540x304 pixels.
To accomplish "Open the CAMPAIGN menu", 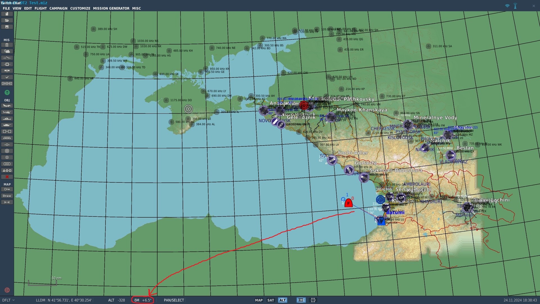I will click(58, 8).
